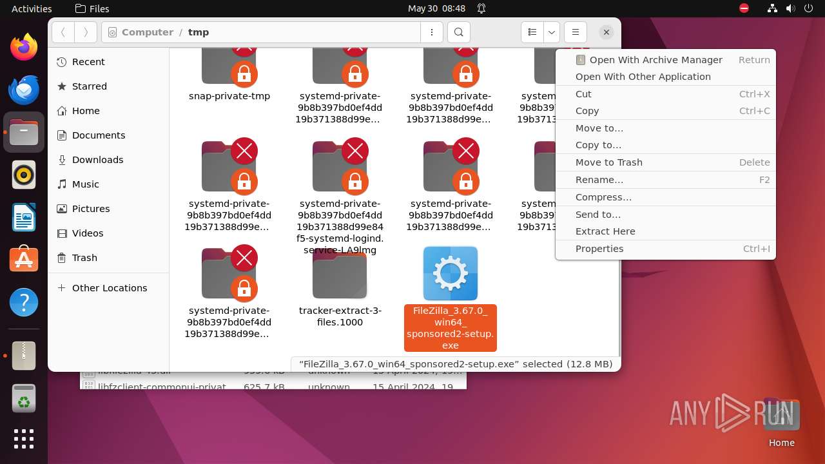
Task: Click the FileZilla filename label
Action: click(451, 329)
